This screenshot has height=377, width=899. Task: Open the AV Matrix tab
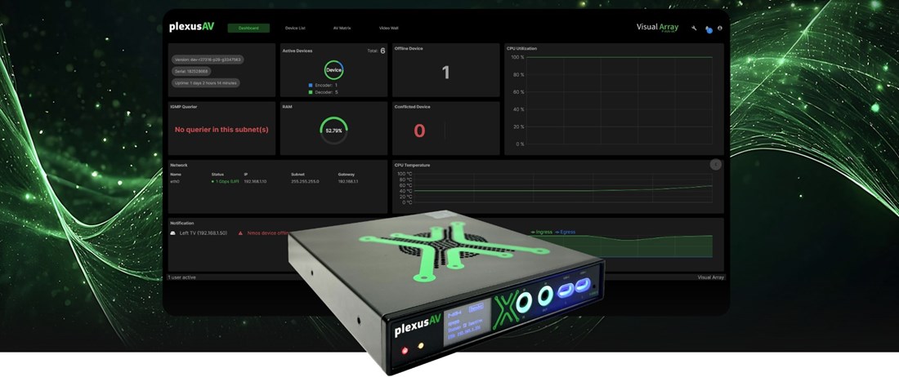[x=343, y=28]
